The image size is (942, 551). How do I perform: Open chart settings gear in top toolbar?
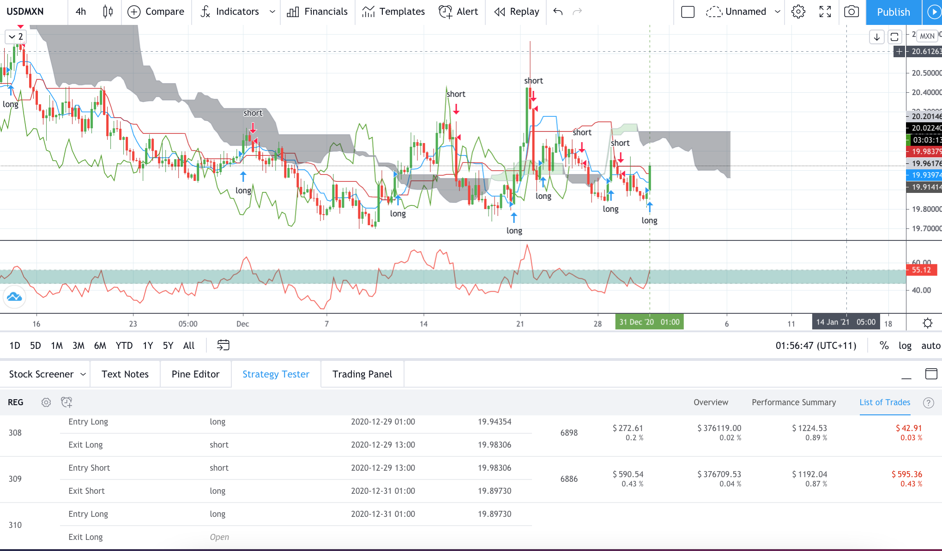798,12
